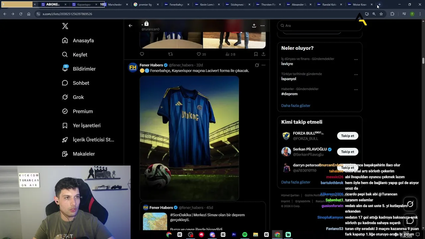Open FORZA BULL profile avatar
The image size is (425, 239).
click(x=286, y=136)
